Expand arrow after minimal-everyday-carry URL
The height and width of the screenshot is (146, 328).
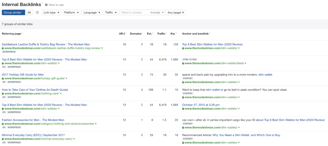coord(74,139)
